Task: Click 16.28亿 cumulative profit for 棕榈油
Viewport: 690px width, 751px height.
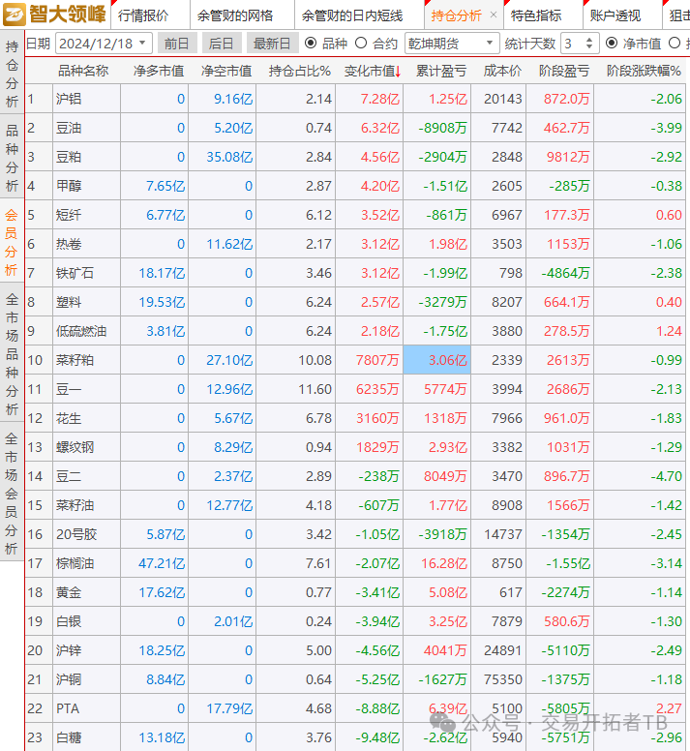Action: pyautogui.click(x=444, y=563)
